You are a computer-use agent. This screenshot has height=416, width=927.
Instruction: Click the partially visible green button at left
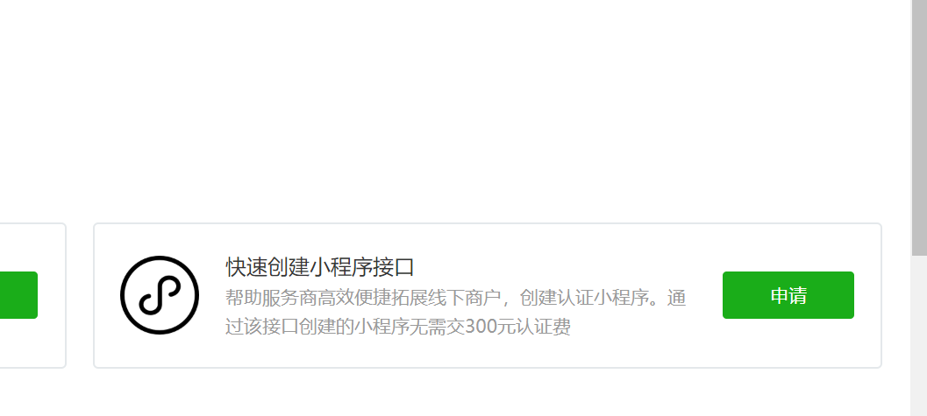(x=18, y=295)
